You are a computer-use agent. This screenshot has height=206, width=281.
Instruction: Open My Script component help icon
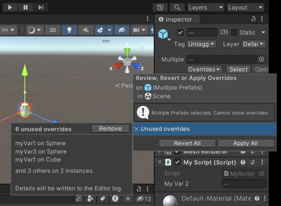tap(243, 162)
